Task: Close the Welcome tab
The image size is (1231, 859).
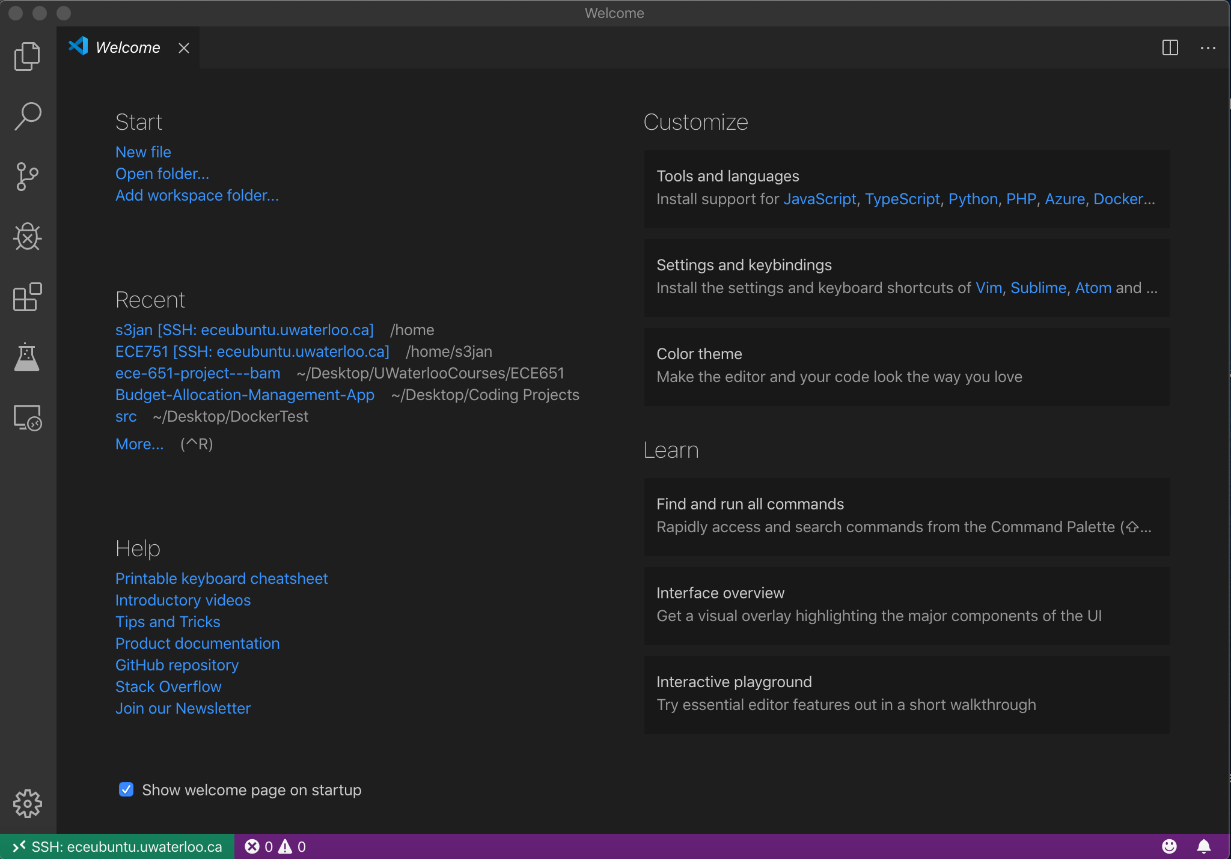Action: pyautogui.click(x=184, y=48)
